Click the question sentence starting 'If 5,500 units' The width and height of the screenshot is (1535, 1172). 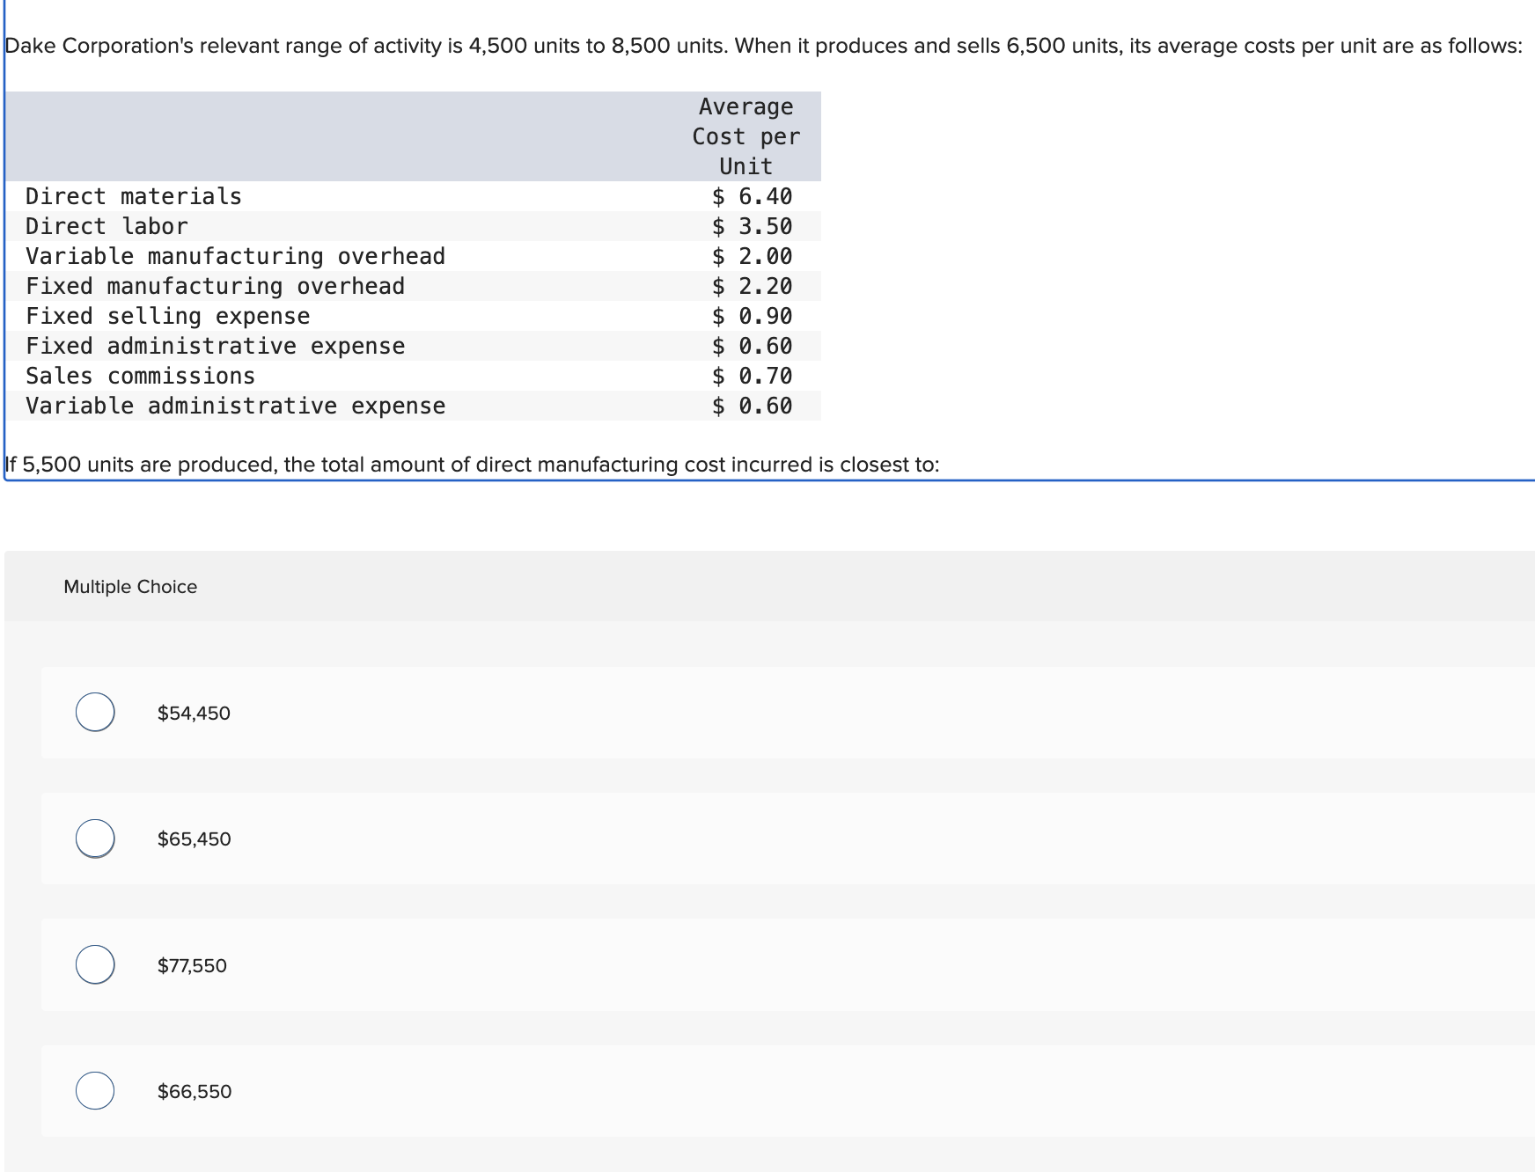point(473,465)
